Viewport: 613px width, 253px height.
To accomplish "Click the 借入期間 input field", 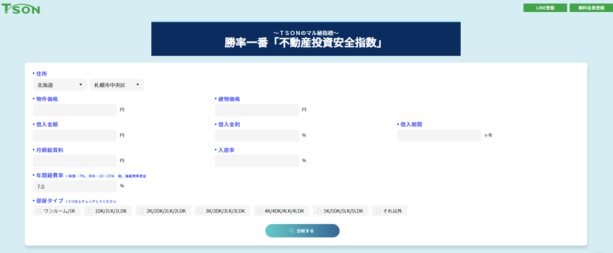I will pos(439,136).
